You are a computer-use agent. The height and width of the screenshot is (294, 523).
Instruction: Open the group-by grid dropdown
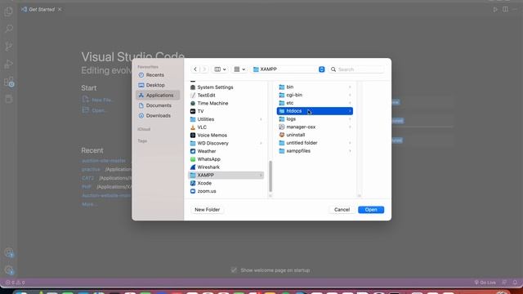click(x=239, y=69)
